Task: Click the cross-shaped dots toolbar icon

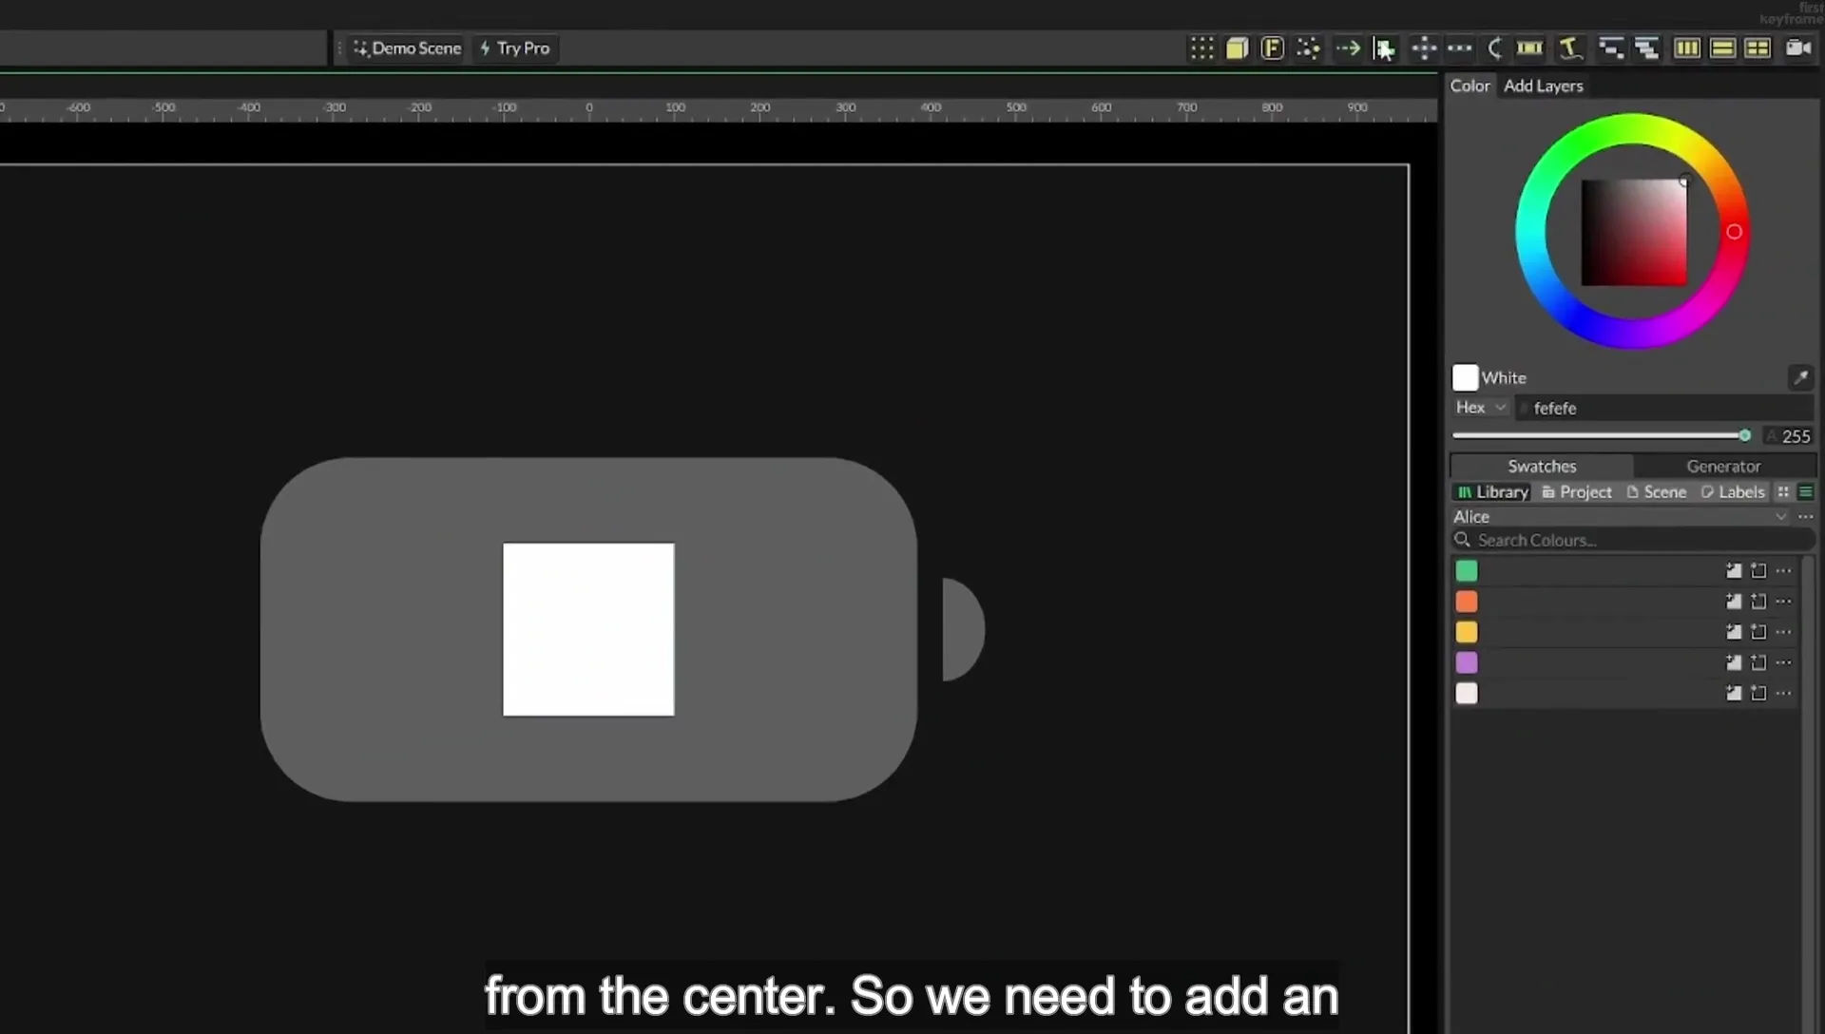Action: pos(1424,48)
